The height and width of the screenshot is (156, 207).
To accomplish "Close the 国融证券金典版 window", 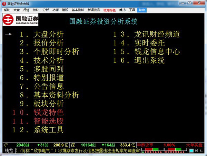I will click(199, 3).
